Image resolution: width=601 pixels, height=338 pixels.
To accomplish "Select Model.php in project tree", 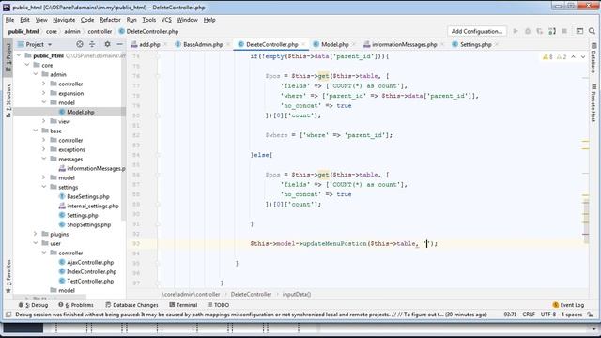I will click(x=81, y=112).
